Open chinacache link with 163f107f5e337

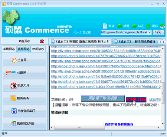(x=106, y=61)
